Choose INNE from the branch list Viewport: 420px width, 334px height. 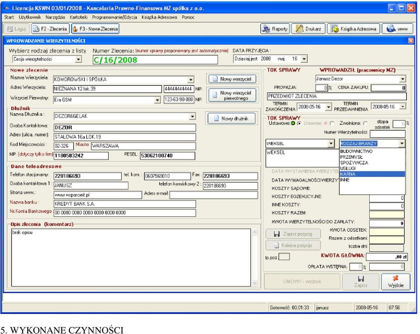click(x=372, y=180)
